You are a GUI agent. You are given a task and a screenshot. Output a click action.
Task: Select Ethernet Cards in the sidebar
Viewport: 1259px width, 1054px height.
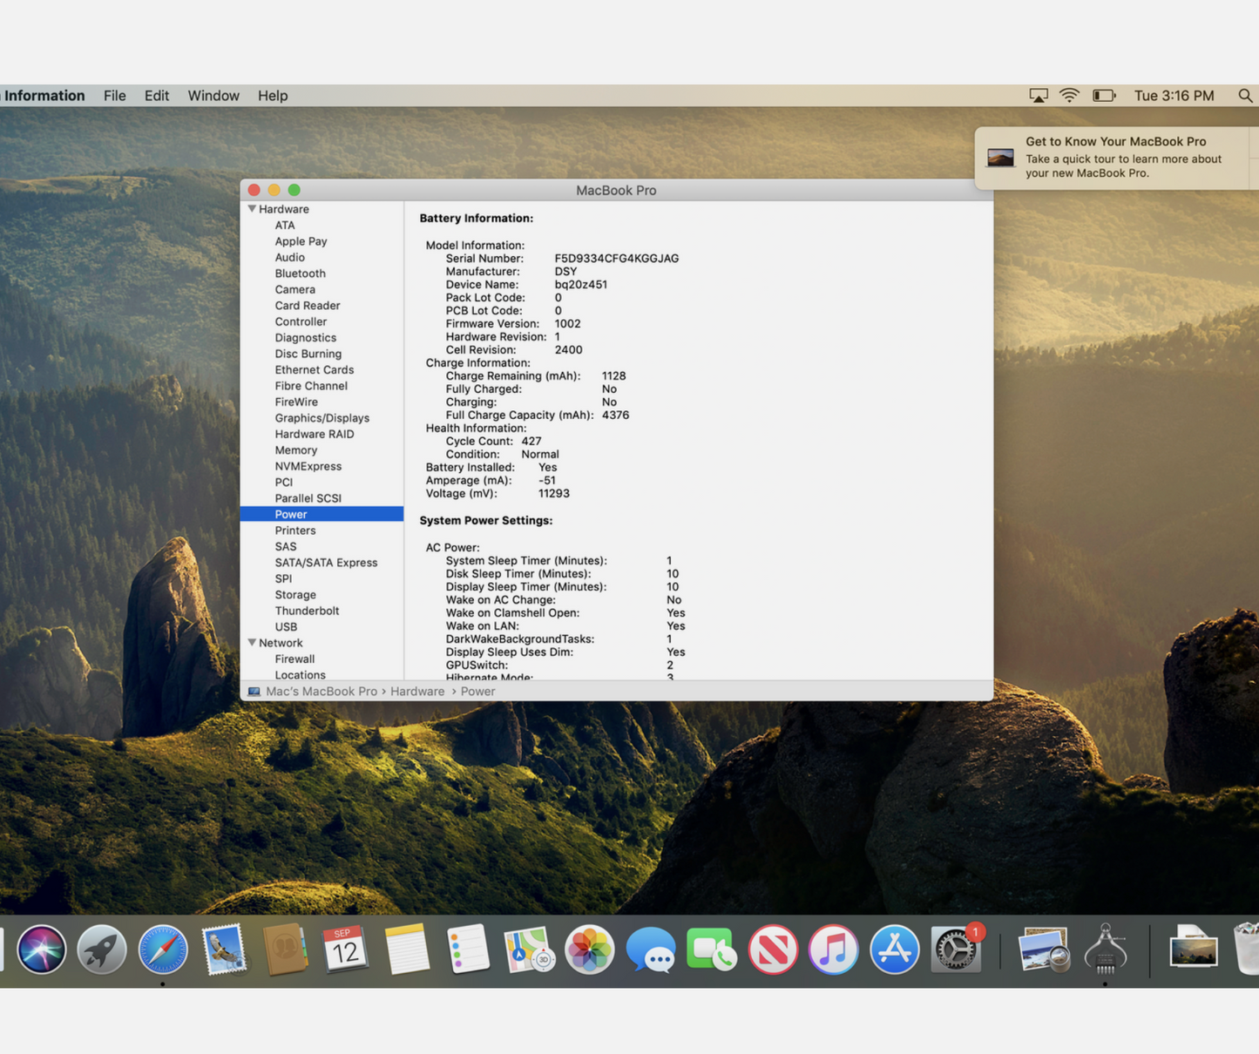tap(315, 370)
